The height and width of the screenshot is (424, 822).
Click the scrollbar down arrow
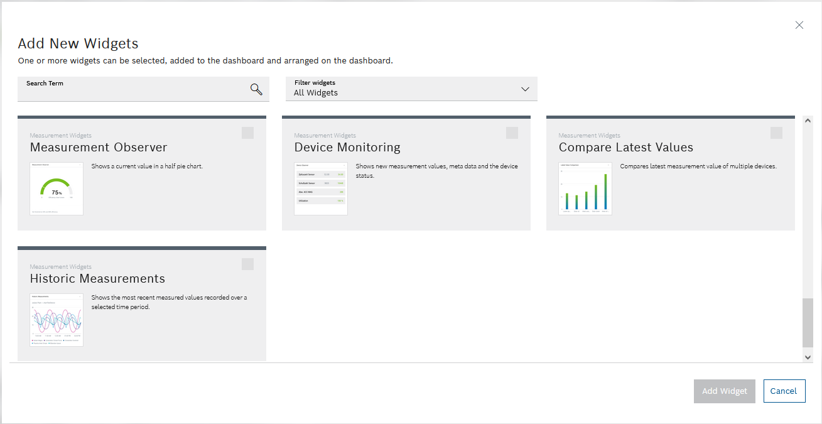pyautogui.click(x=808, y=356)
